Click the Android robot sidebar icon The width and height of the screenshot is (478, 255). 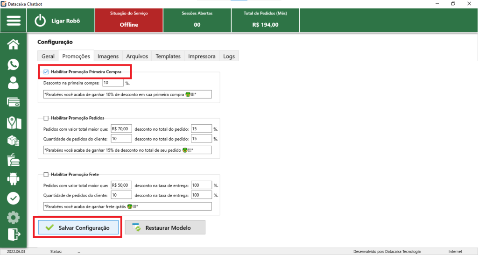click(14, 179)
